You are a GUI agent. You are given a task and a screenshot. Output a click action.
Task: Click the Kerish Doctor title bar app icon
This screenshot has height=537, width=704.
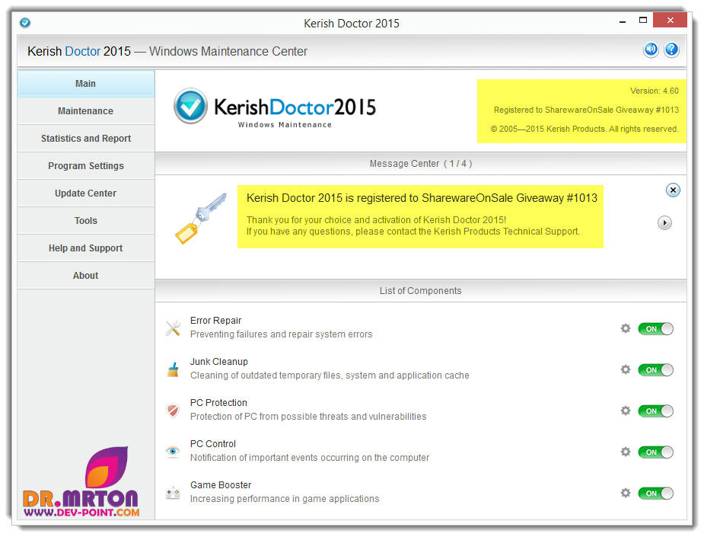pos(25,22)
